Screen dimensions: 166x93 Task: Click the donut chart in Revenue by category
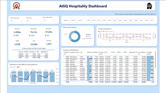74,36
